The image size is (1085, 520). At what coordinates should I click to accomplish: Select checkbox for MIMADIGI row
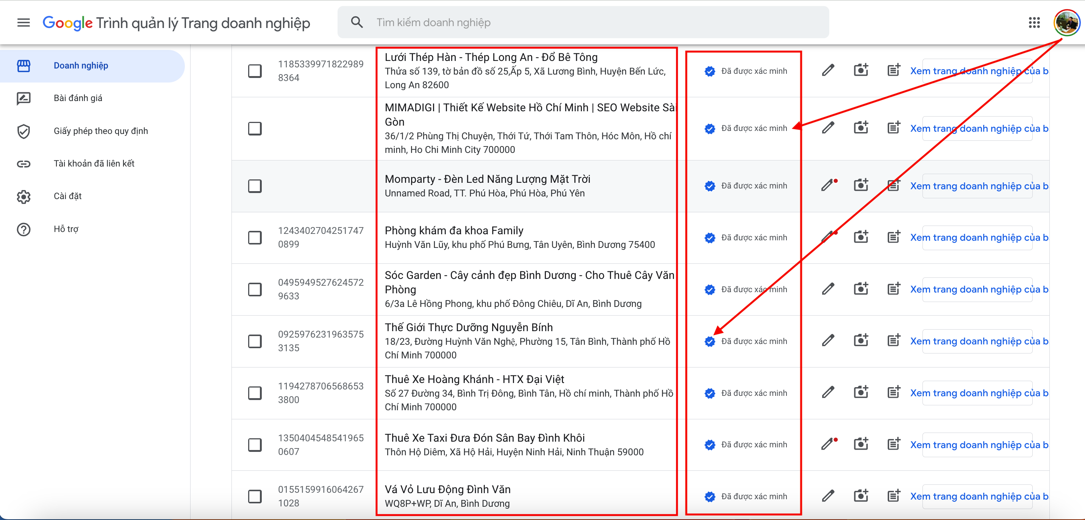click(255, 128)
